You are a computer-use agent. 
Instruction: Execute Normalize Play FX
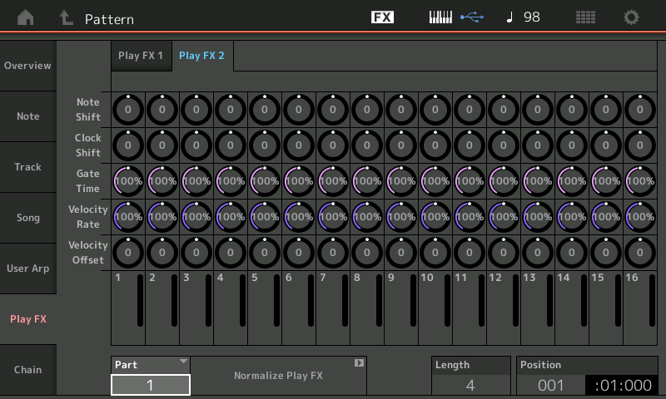(x=278, y=376)
